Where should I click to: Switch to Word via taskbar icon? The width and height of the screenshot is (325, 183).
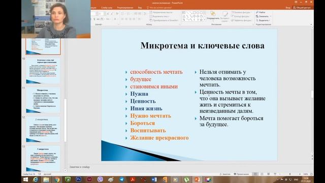[154, 179]
